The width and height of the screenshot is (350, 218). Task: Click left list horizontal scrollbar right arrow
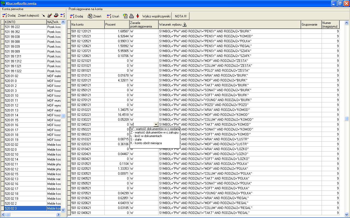click(x=58, y=215)
